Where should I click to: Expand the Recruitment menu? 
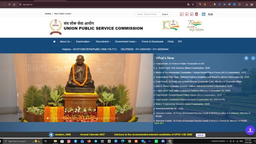pyautogui.click(x=103, y=42)
